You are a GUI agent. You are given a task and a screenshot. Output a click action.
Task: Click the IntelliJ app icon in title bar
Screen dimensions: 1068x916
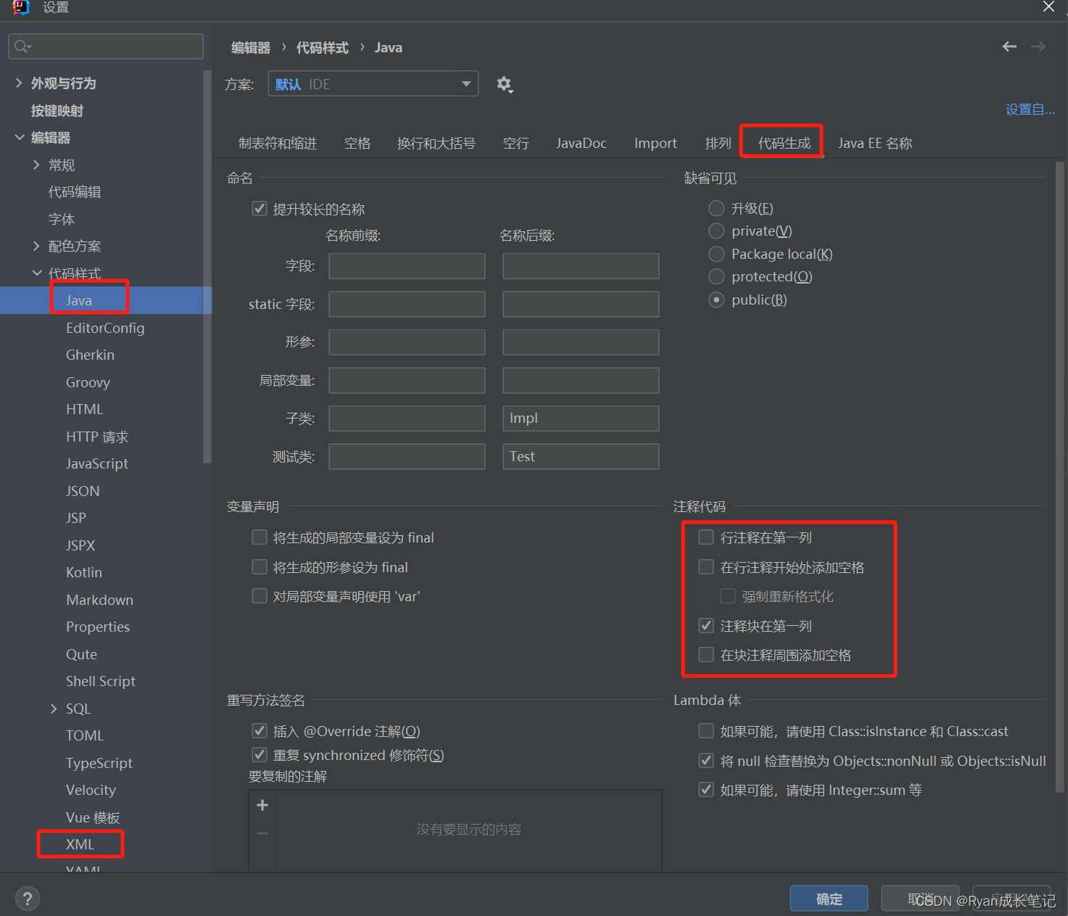[21, 7]
